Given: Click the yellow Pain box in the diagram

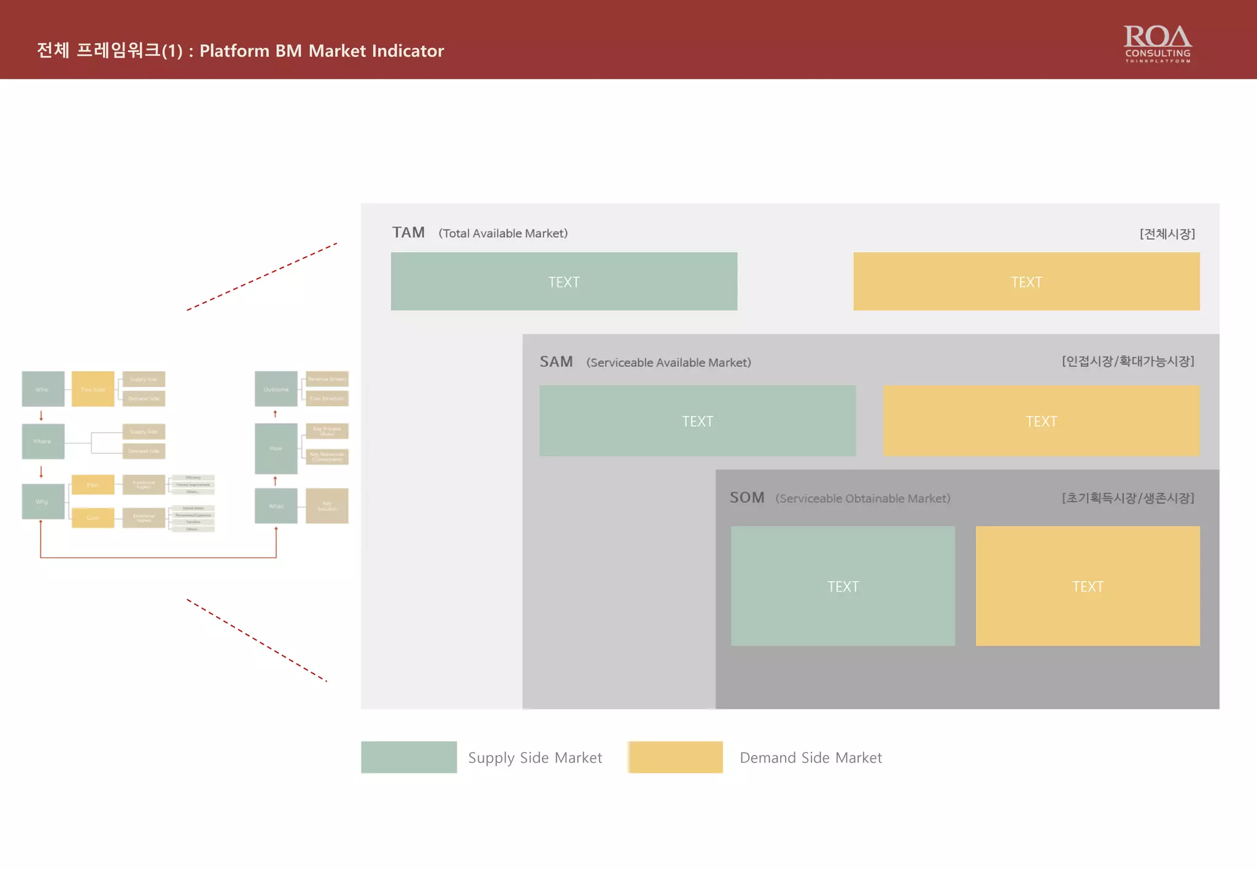Looking at the screenshot, I should tap(93, 485).
